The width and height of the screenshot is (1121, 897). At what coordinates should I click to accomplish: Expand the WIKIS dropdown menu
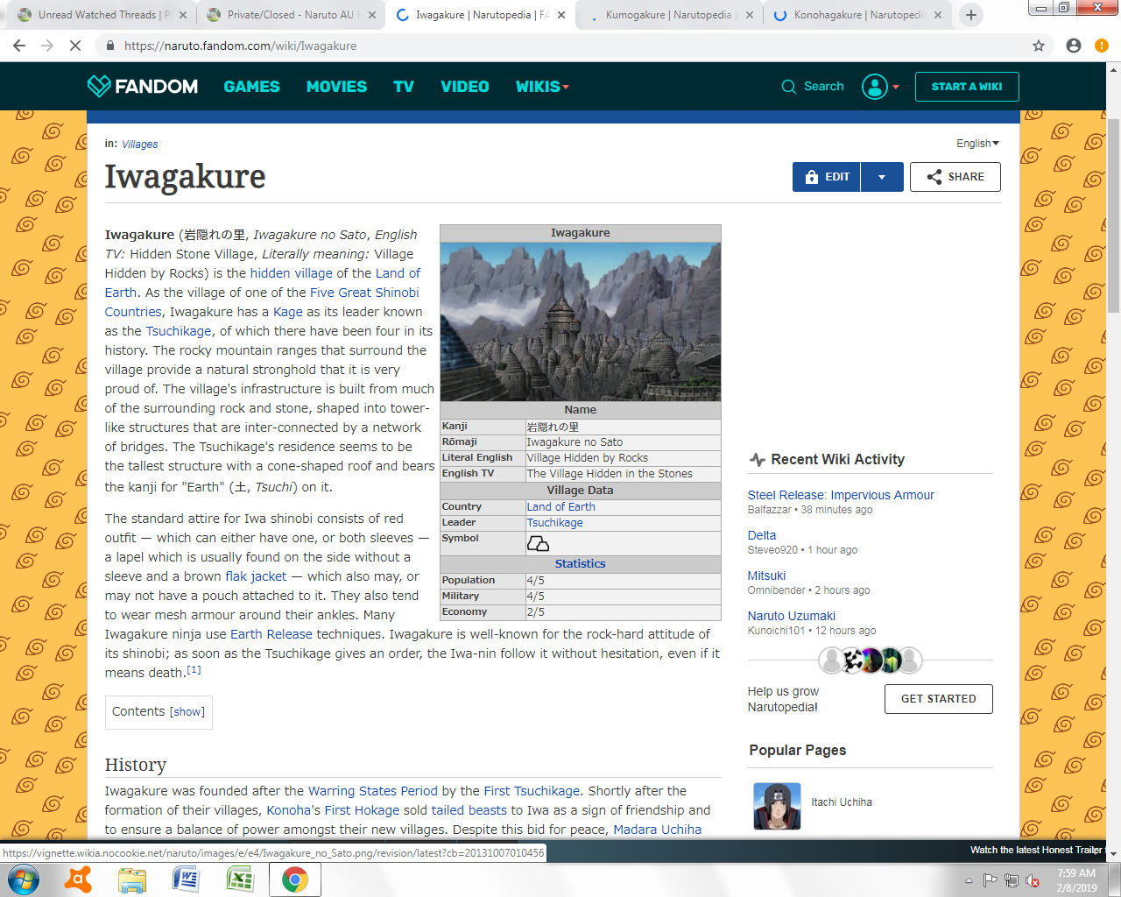(x=542, y=87)
